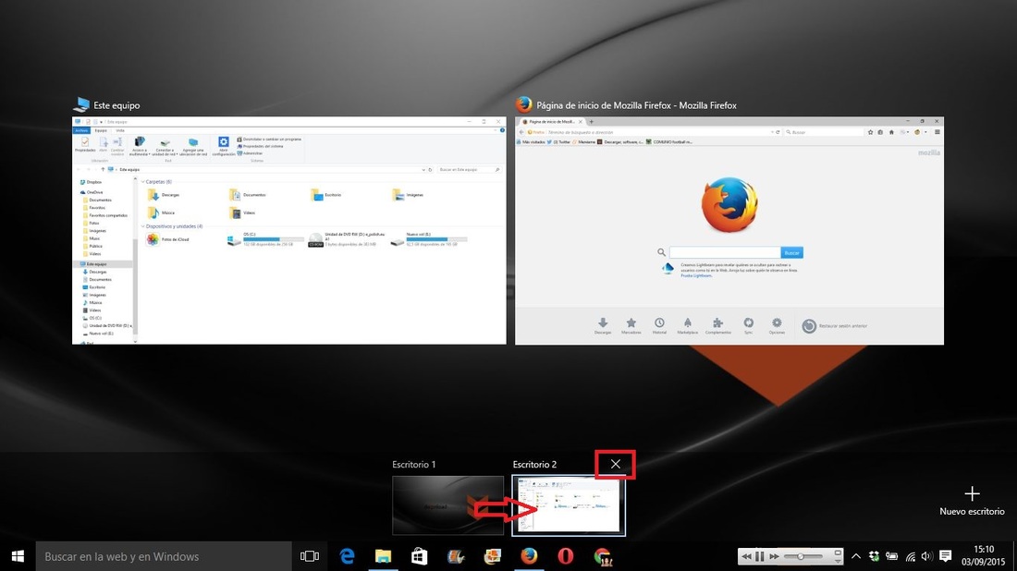This screenshot has height=571, width=1017.
Task: Go back in Firefox
Action: pos(521,132)
